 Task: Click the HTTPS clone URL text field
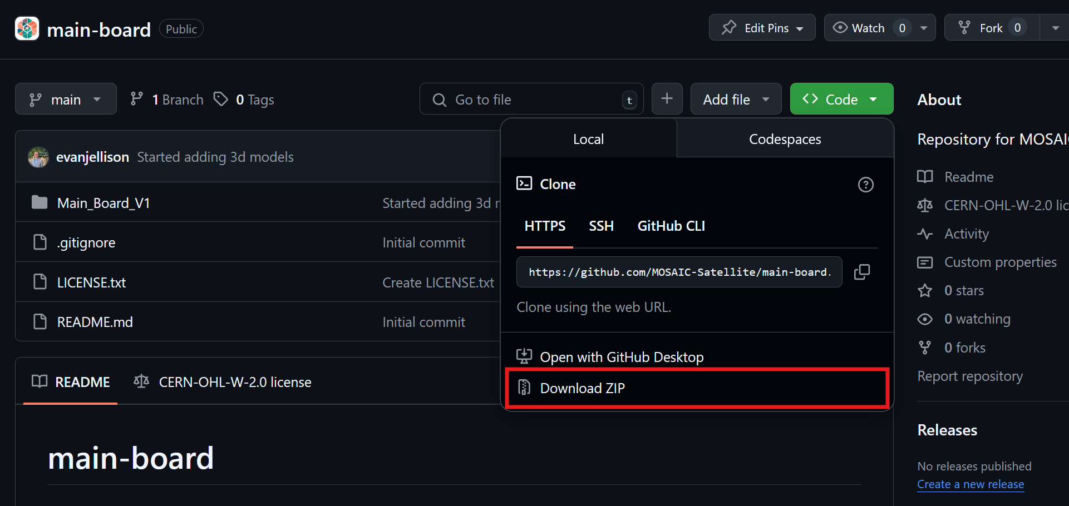[679, 272]
